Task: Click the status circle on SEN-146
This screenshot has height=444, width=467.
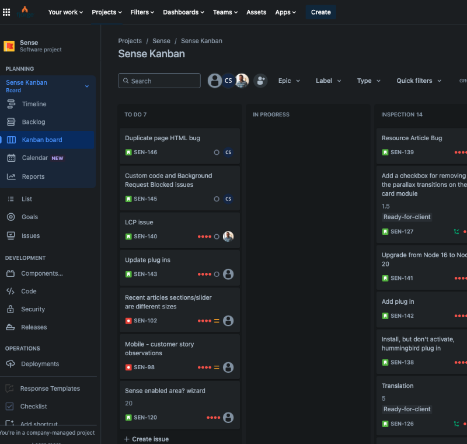Action: (217, 152)
